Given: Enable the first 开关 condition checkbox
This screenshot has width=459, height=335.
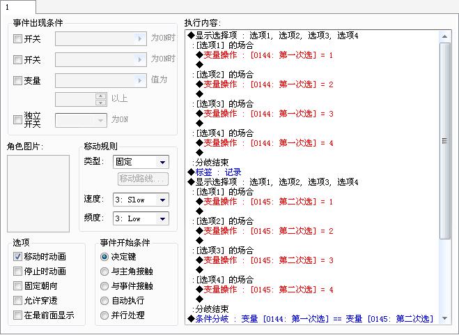Looking at the screenshot, I should tap(17, 38).
